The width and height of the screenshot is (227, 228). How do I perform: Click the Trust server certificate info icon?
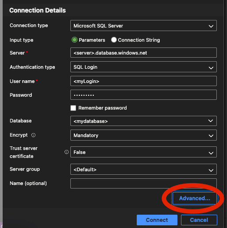pyautogui.click(x=66, y=152)
